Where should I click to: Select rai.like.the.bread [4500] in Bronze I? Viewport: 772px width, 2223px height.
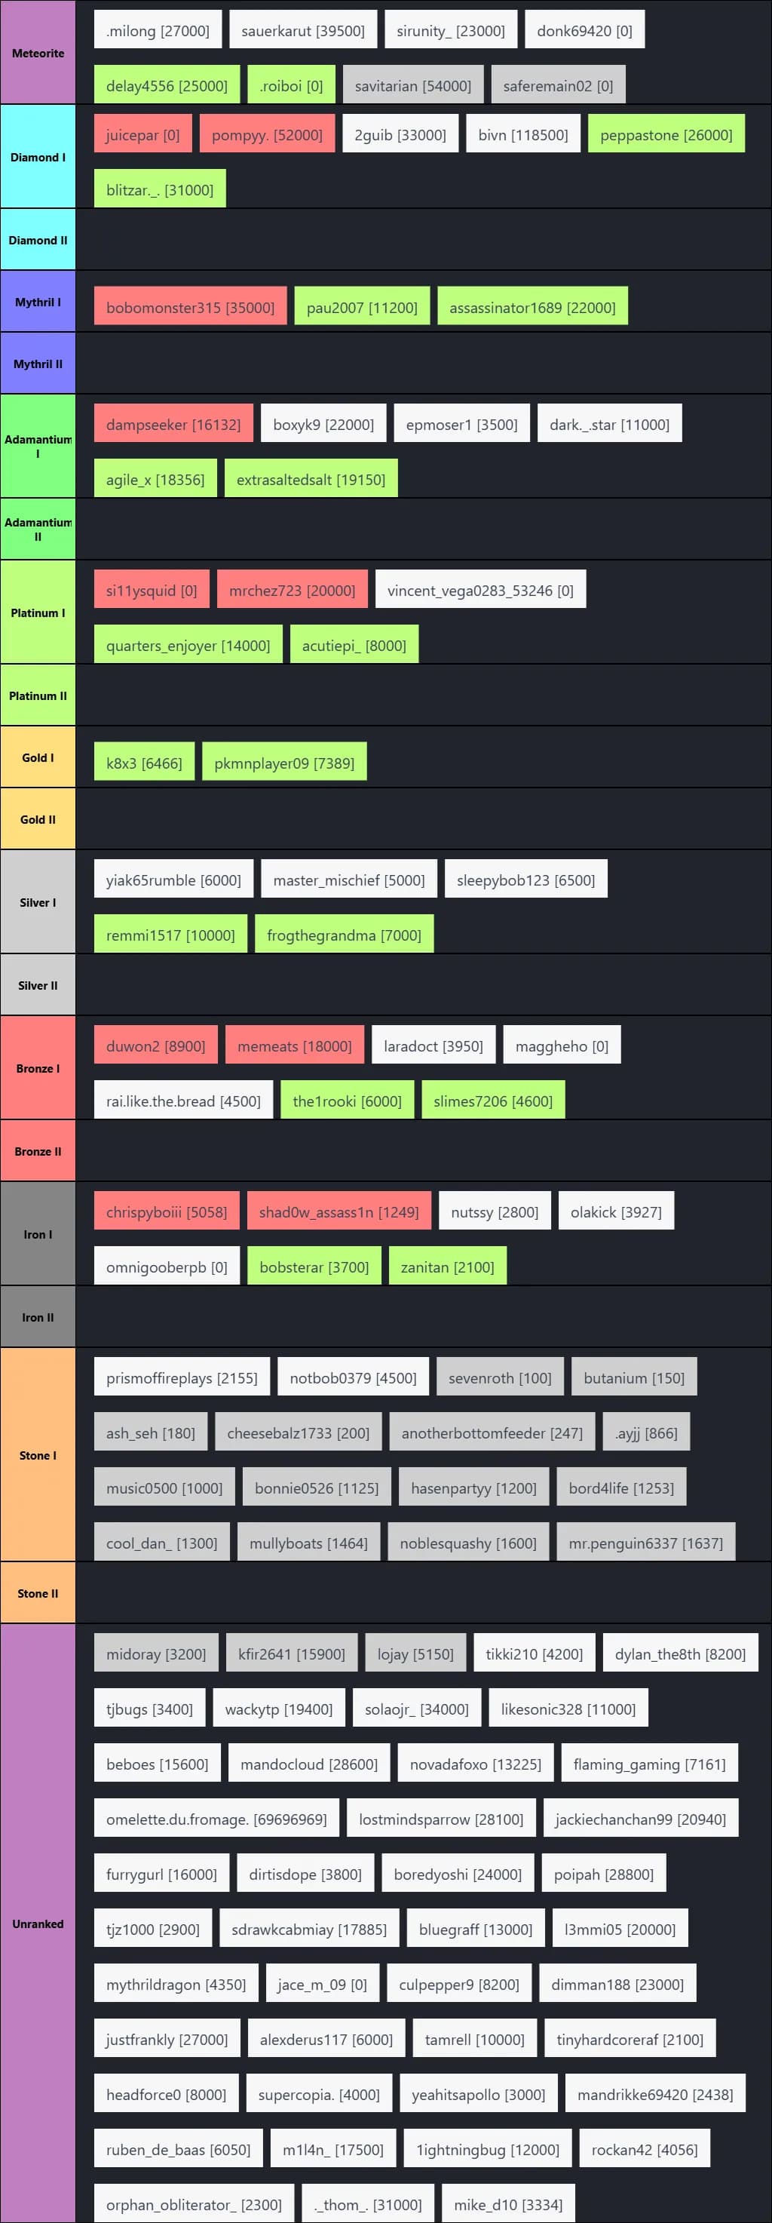coord(183,1101)
